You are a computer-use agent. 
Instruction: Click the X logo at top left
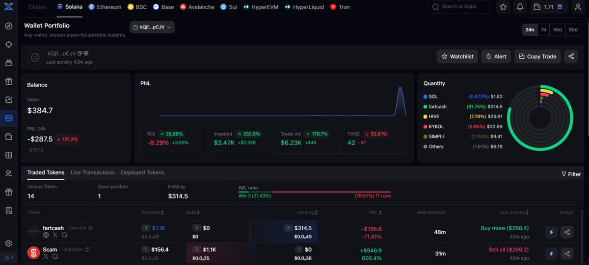coord(9,7)
